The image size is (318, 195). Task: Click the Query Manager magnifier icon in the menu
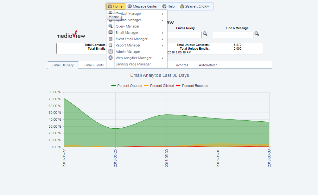111,26
